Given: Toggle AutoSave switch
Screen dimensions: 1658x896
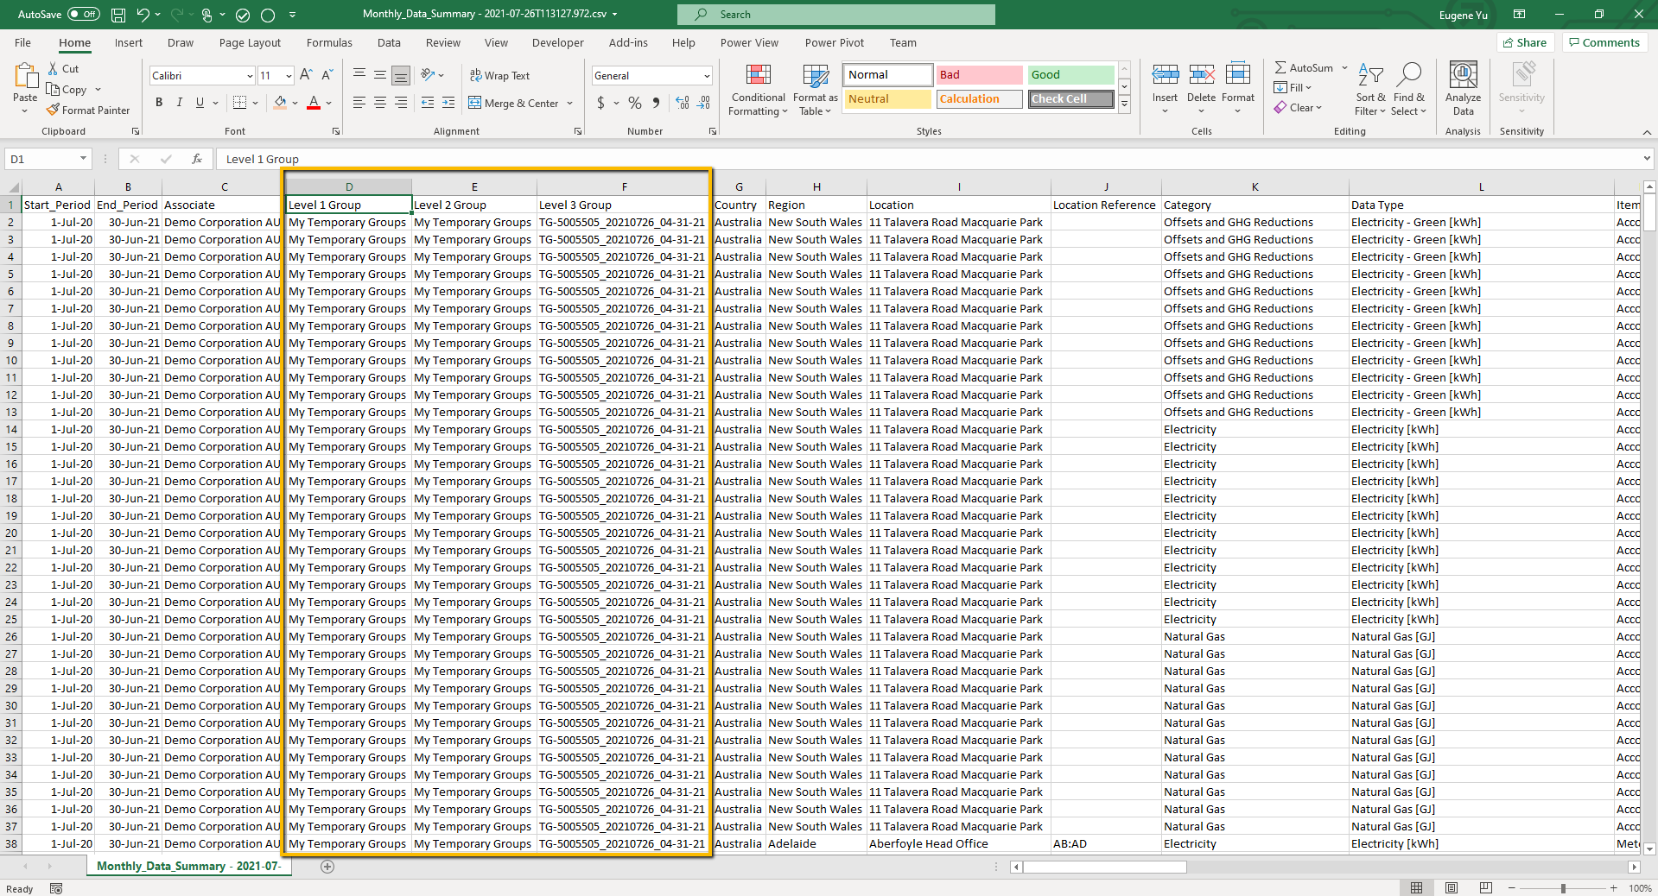Looking at the screenshot, I should [x=84, y=15].
